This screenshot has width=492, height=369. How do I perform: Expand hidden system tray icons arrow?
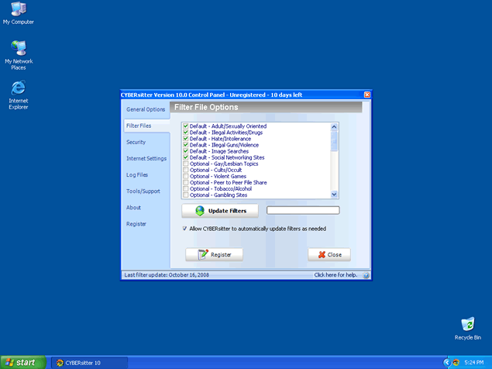click(x=447, y=362)
